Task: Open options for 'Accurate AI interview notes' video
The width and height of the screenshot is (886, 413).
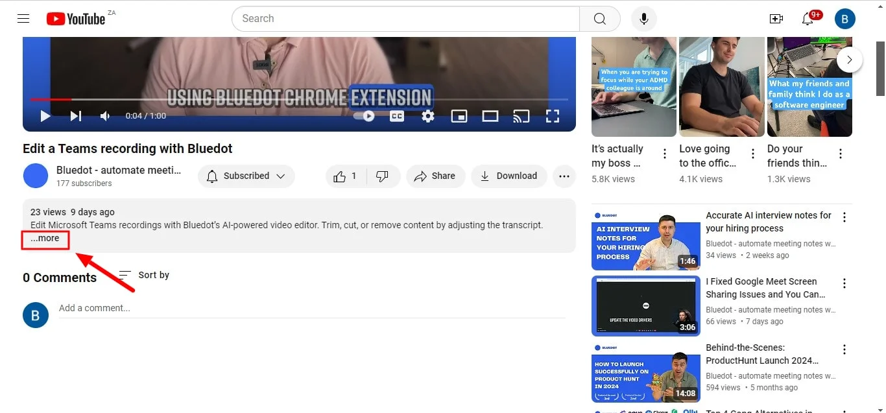Action: click(x=844, y=217)
